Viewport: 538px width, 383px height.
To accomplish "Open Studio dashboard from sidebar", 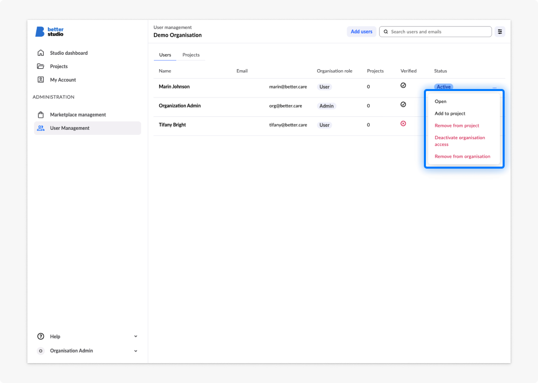I will coord(69,53).
